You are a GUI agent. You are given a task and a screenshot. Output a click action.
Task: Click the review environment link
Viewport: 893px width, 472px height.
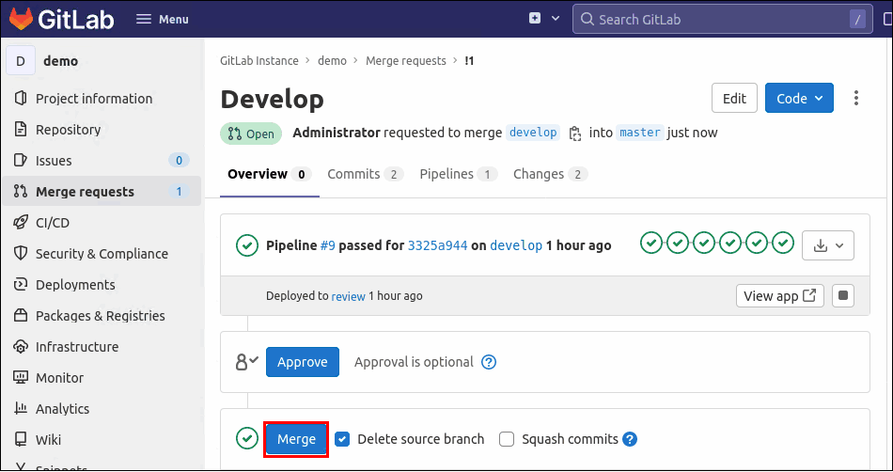click(348, 296)
